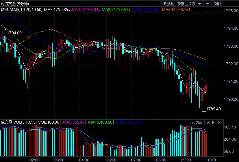Select the MA60:1793.16 orange label
Image resolution: width=239 pixels, height=162 pixels.
pyautogui.click(x=176, y=10)
